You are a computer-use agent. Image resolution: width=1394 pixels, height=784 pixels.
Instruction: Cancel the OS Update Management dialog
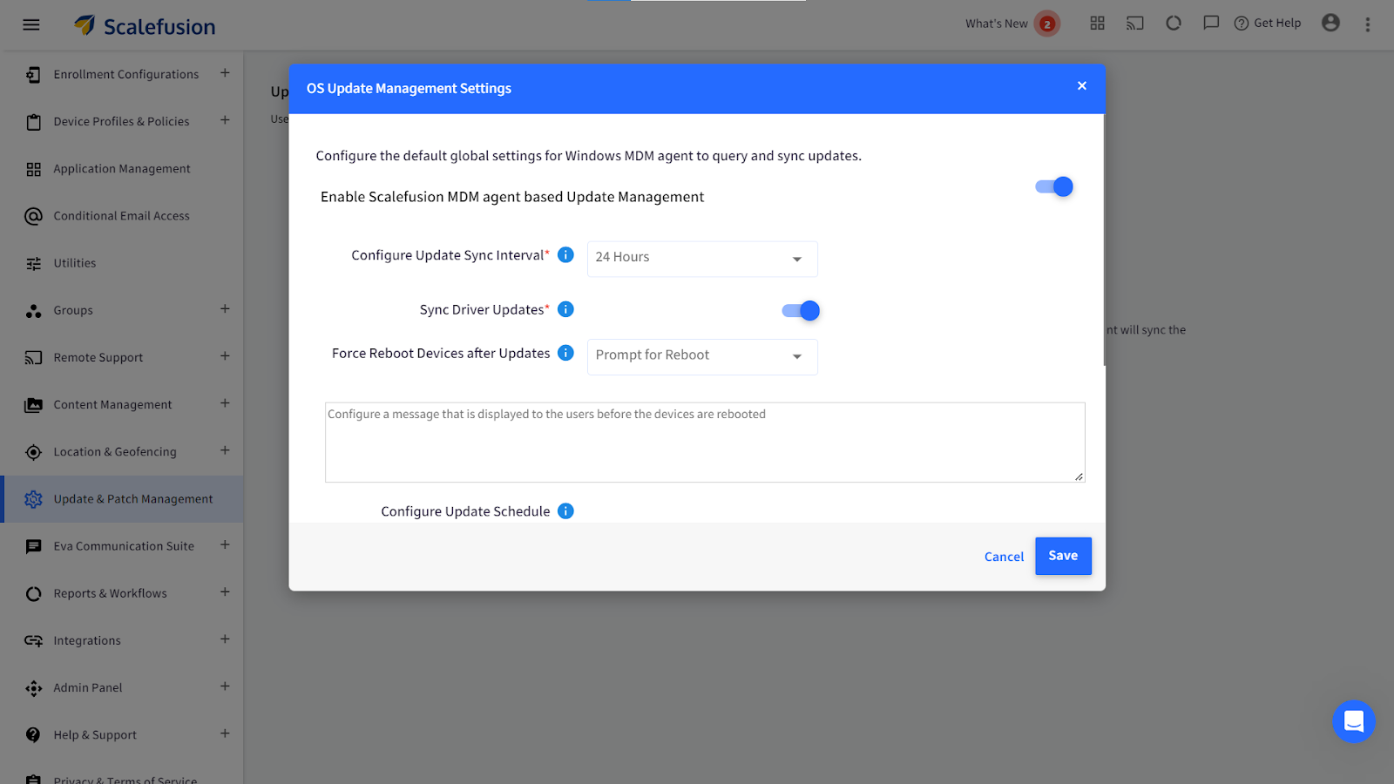[x=1004, y=557]
